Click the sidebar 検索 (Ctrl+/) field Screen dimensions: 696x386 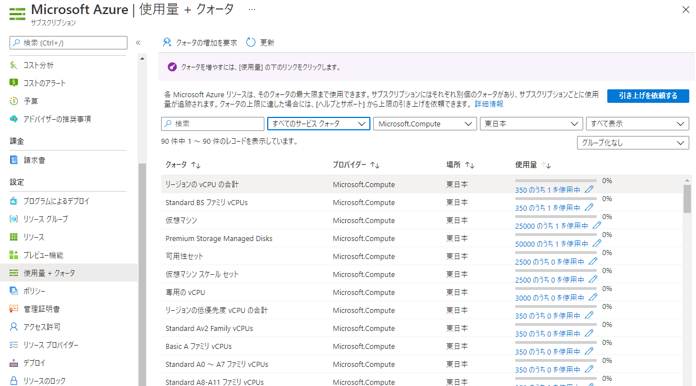[68, 43]
